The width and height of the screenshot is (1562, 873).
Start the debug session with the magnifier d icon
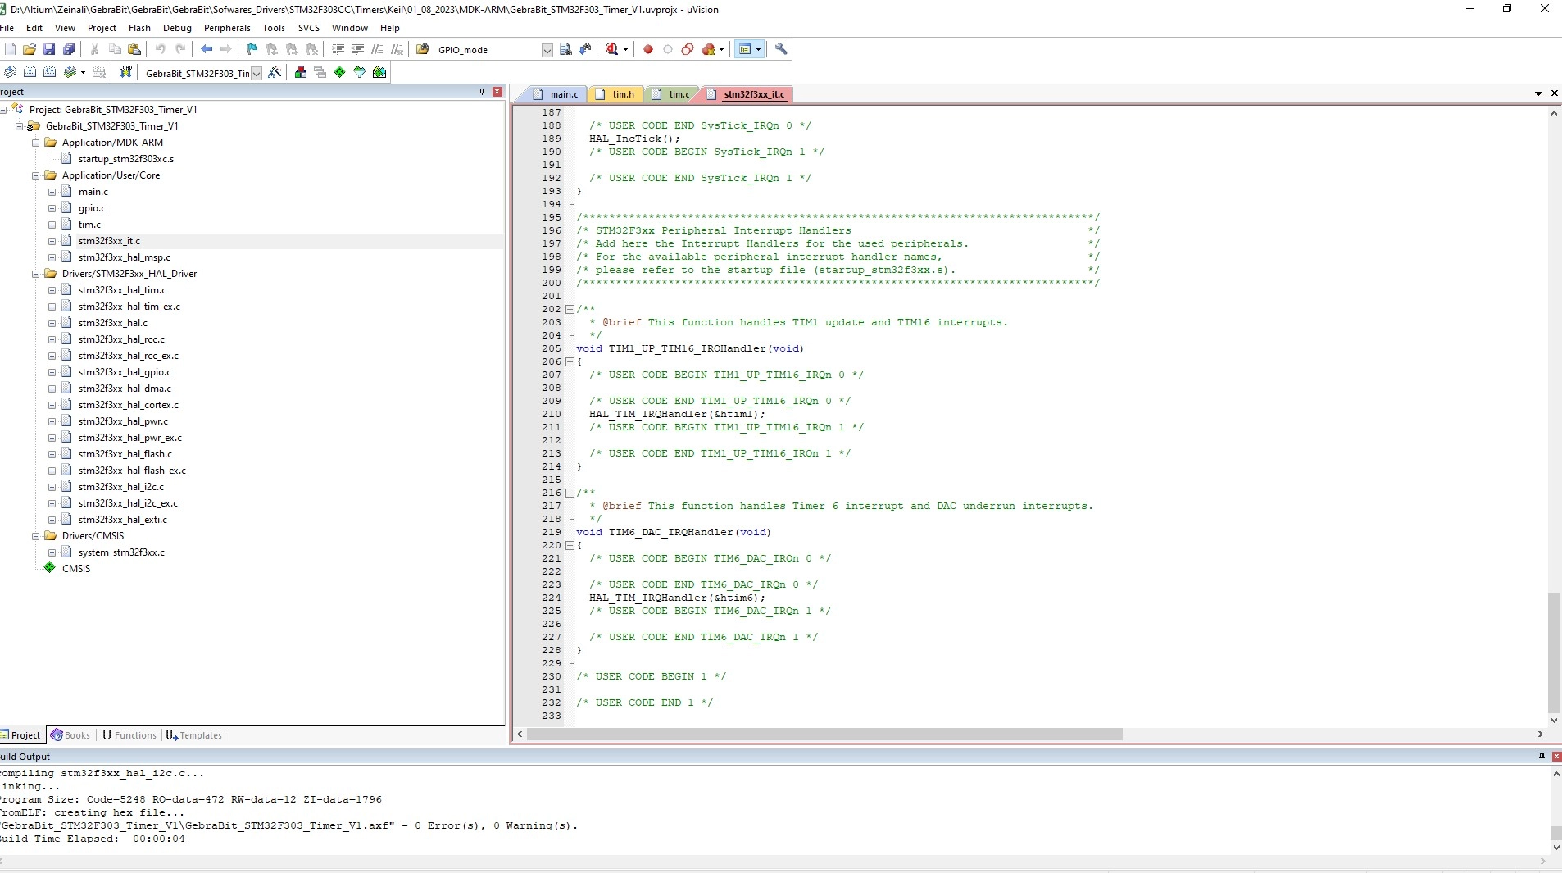click(x=611, y=49)
